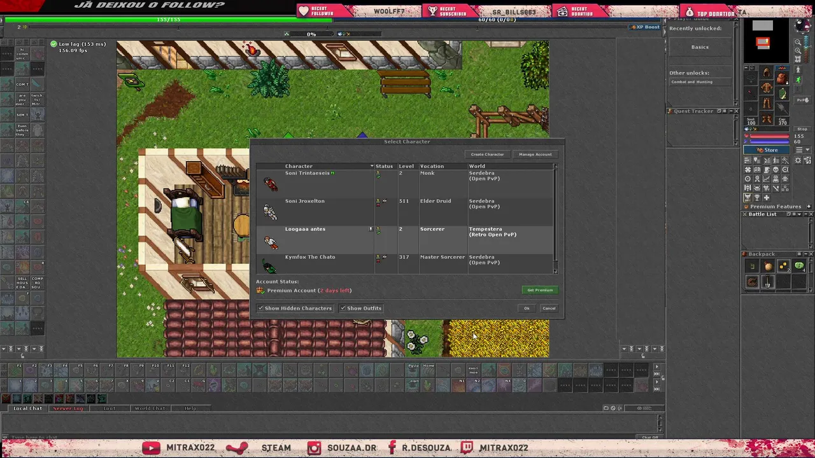Click the premium account crown icon
The image size is (815, 458).
tap(260, 291)
